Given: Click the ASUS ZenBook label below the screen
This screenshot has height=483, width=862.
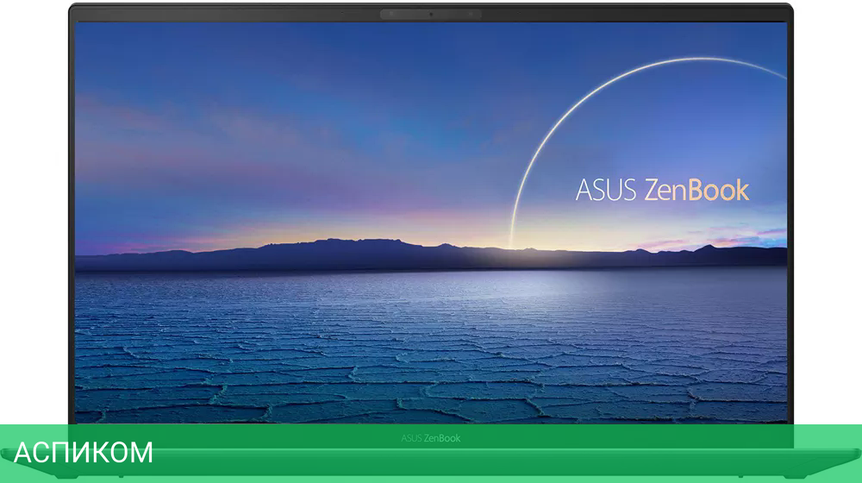Looking at the screenshot, I should click(430, 438).
